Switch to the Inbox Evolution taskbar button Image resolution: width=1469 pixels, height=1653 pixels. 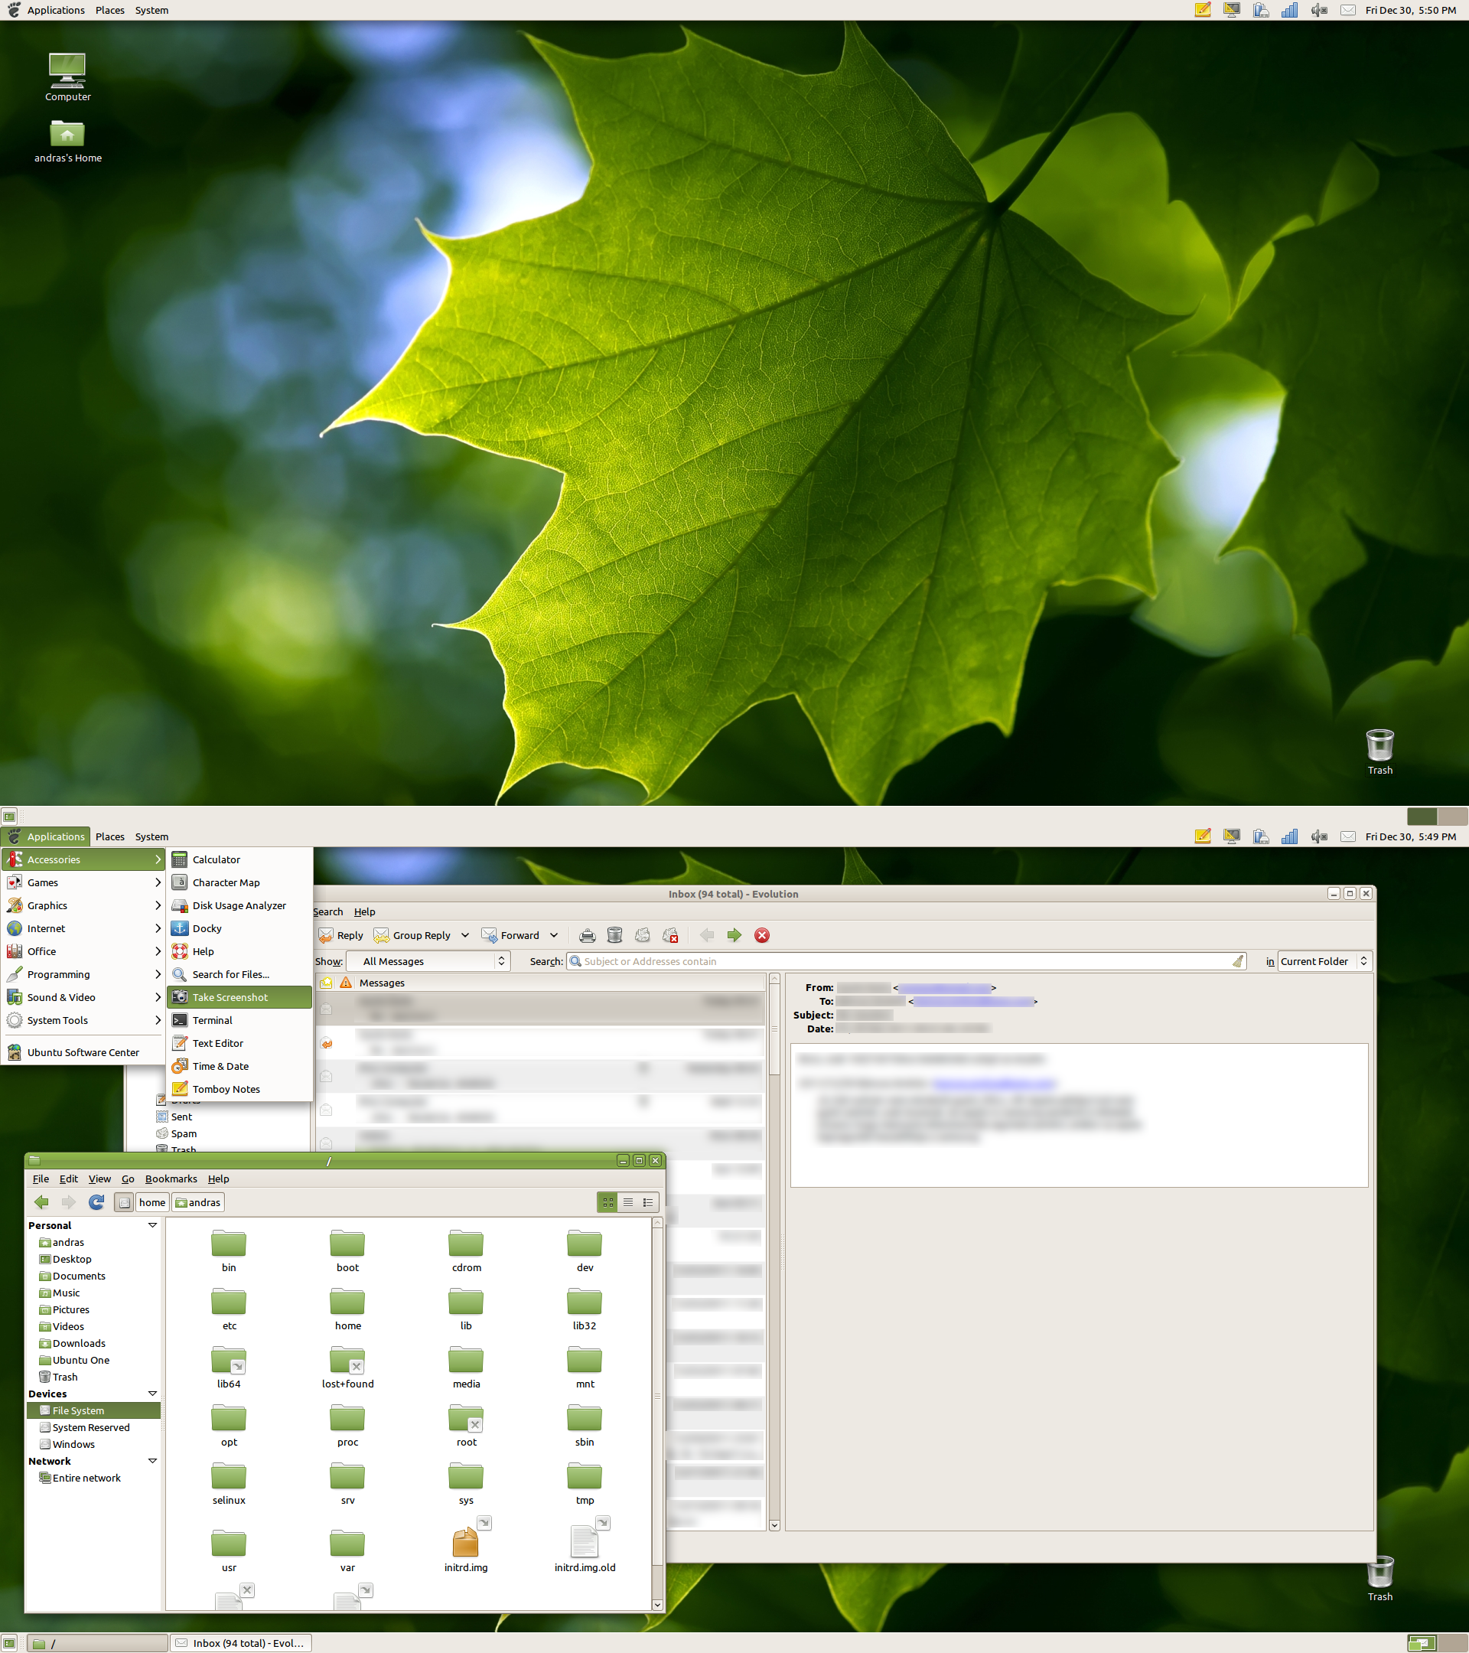[x=241, y=1643]
